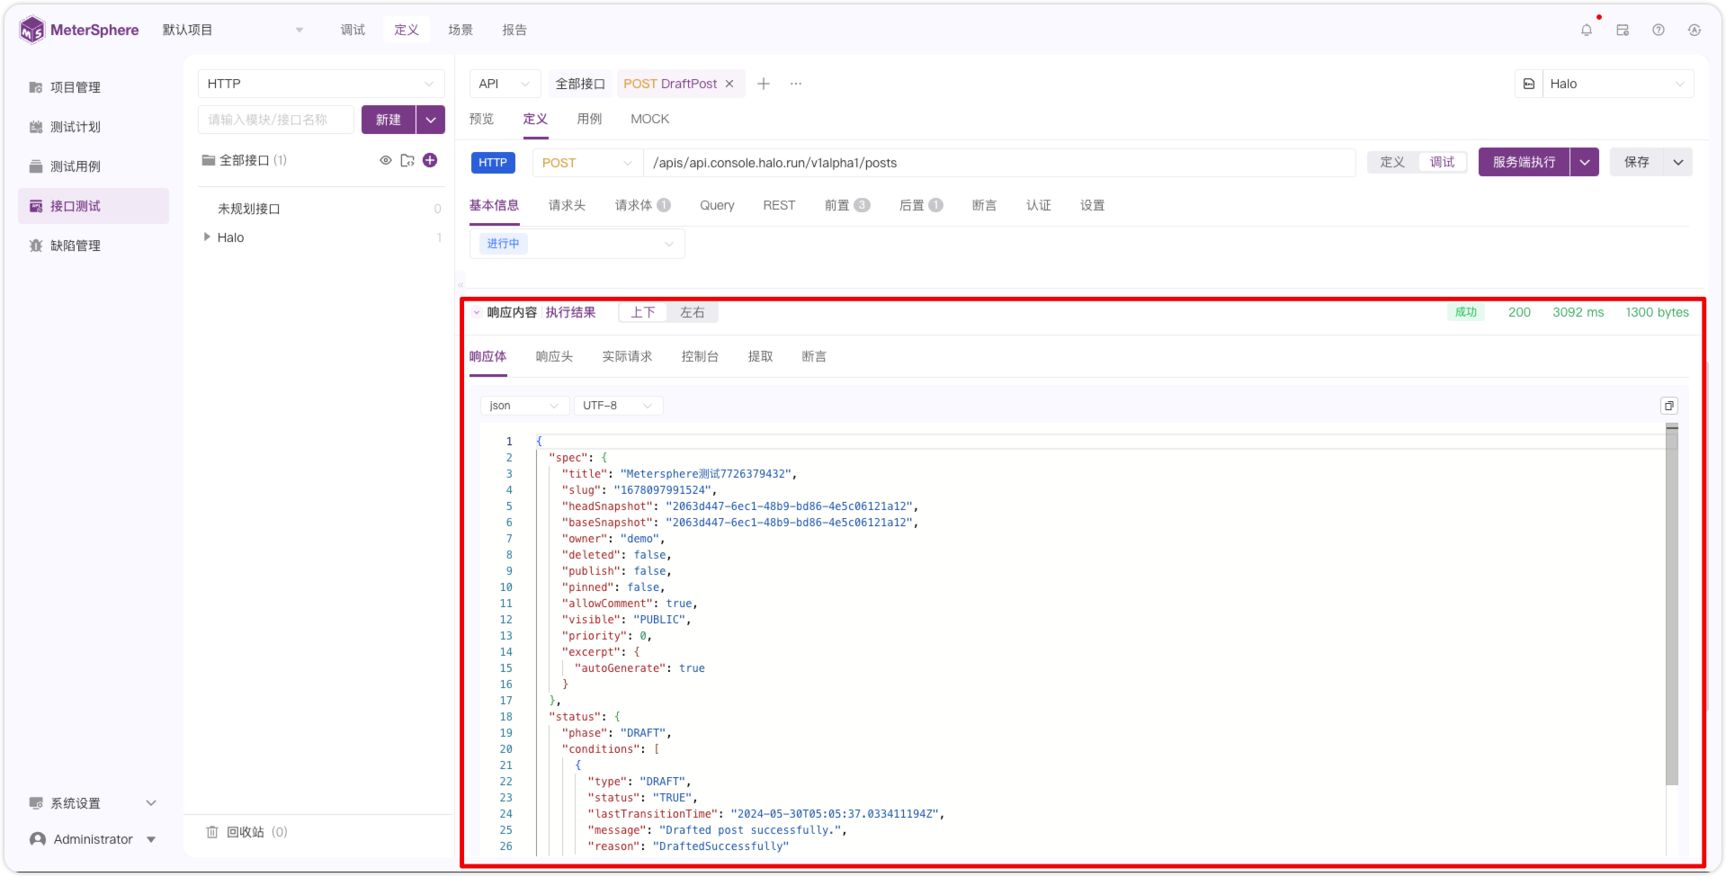The height and width of the screenshot is (877, 1726).
Task: Open the Halo environment dropdown
Action: coord(1618,84)
